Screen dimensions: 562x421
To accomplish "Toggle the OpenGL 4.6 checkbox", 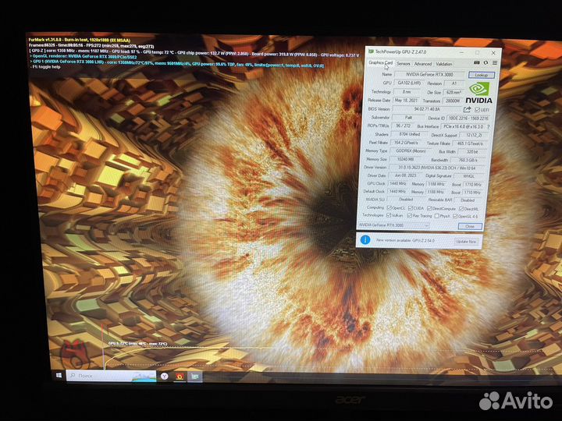I will click(455, 216).
